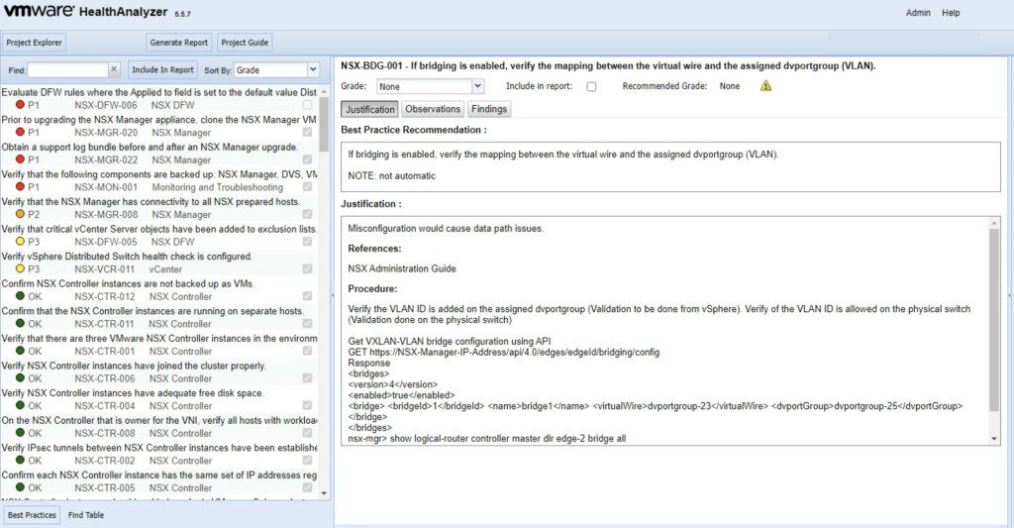1014x528 pixels.
Task: Toggle report checkbox for NSX-MON-001 row
Action: (307, 186)
